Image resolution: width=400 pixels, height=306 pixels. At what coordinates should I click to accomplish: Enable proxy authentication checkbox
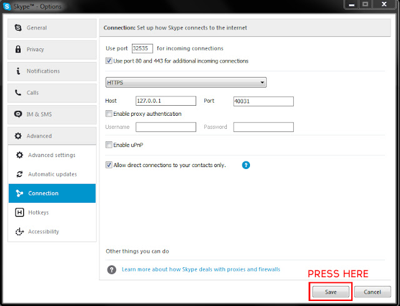(109, 114)
